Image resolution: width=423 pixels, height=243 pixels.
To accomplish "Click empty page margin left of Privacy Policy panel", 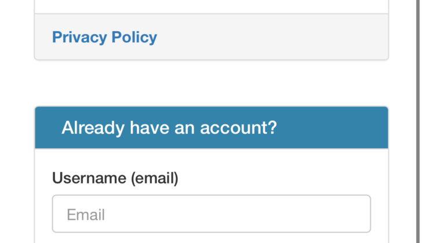I will coord(16,37).
